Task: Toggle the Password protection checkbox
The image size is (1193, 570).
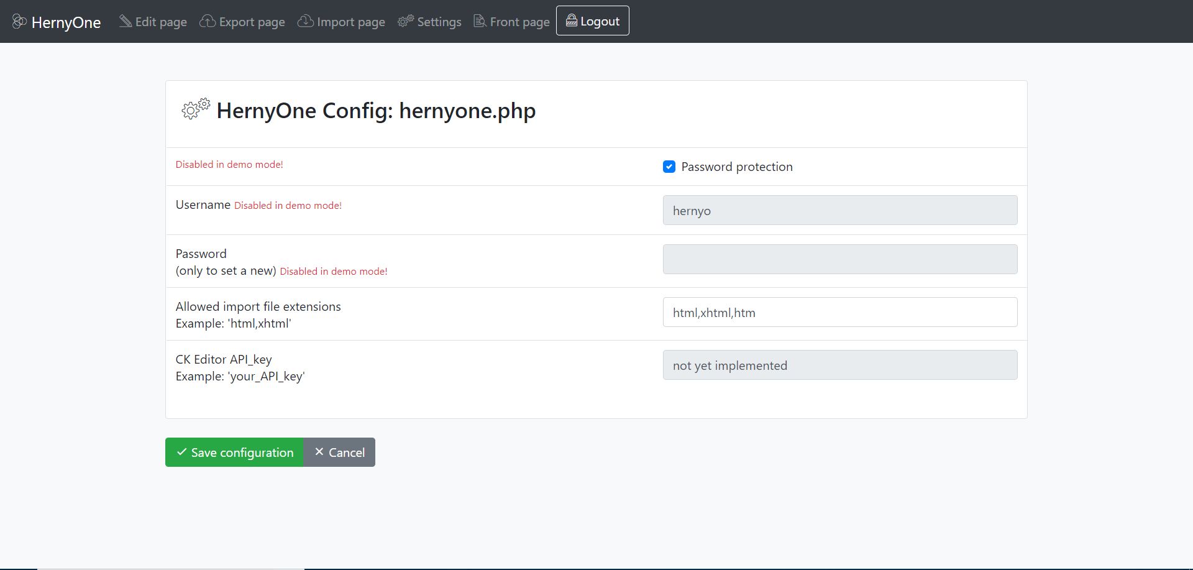Action: 669,167
